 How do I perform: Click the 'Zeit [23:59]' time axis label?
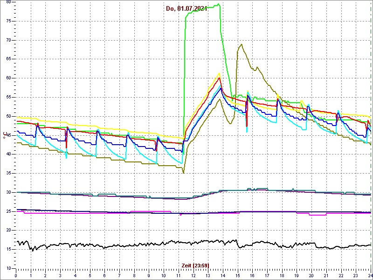195,265
